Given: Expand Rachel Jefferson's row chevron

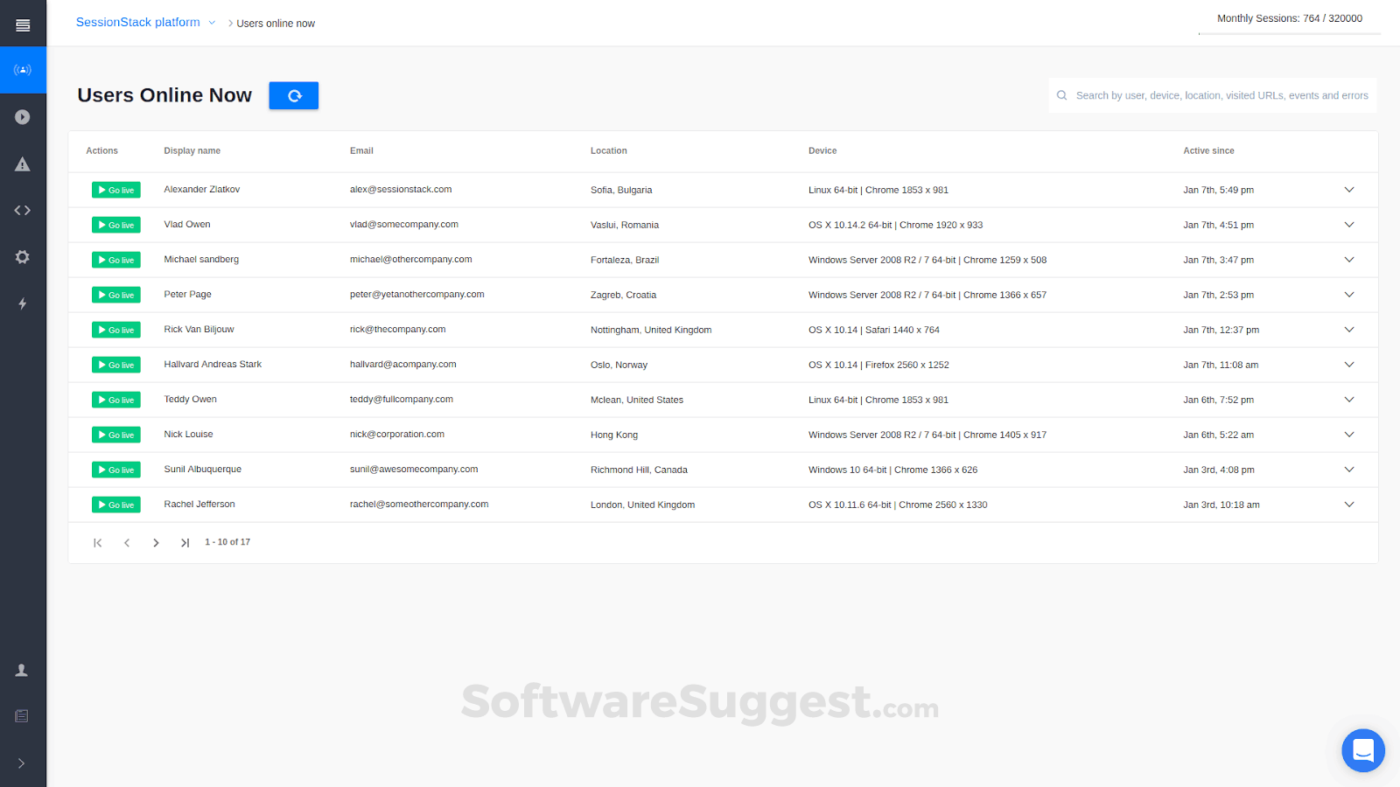Looking at the screenshot, I should [1348, 505].
